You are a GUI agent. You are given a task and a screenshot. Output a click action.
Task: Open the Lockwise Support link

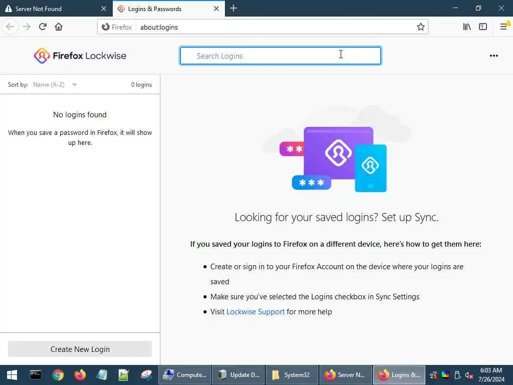click(x=255, y=312)
